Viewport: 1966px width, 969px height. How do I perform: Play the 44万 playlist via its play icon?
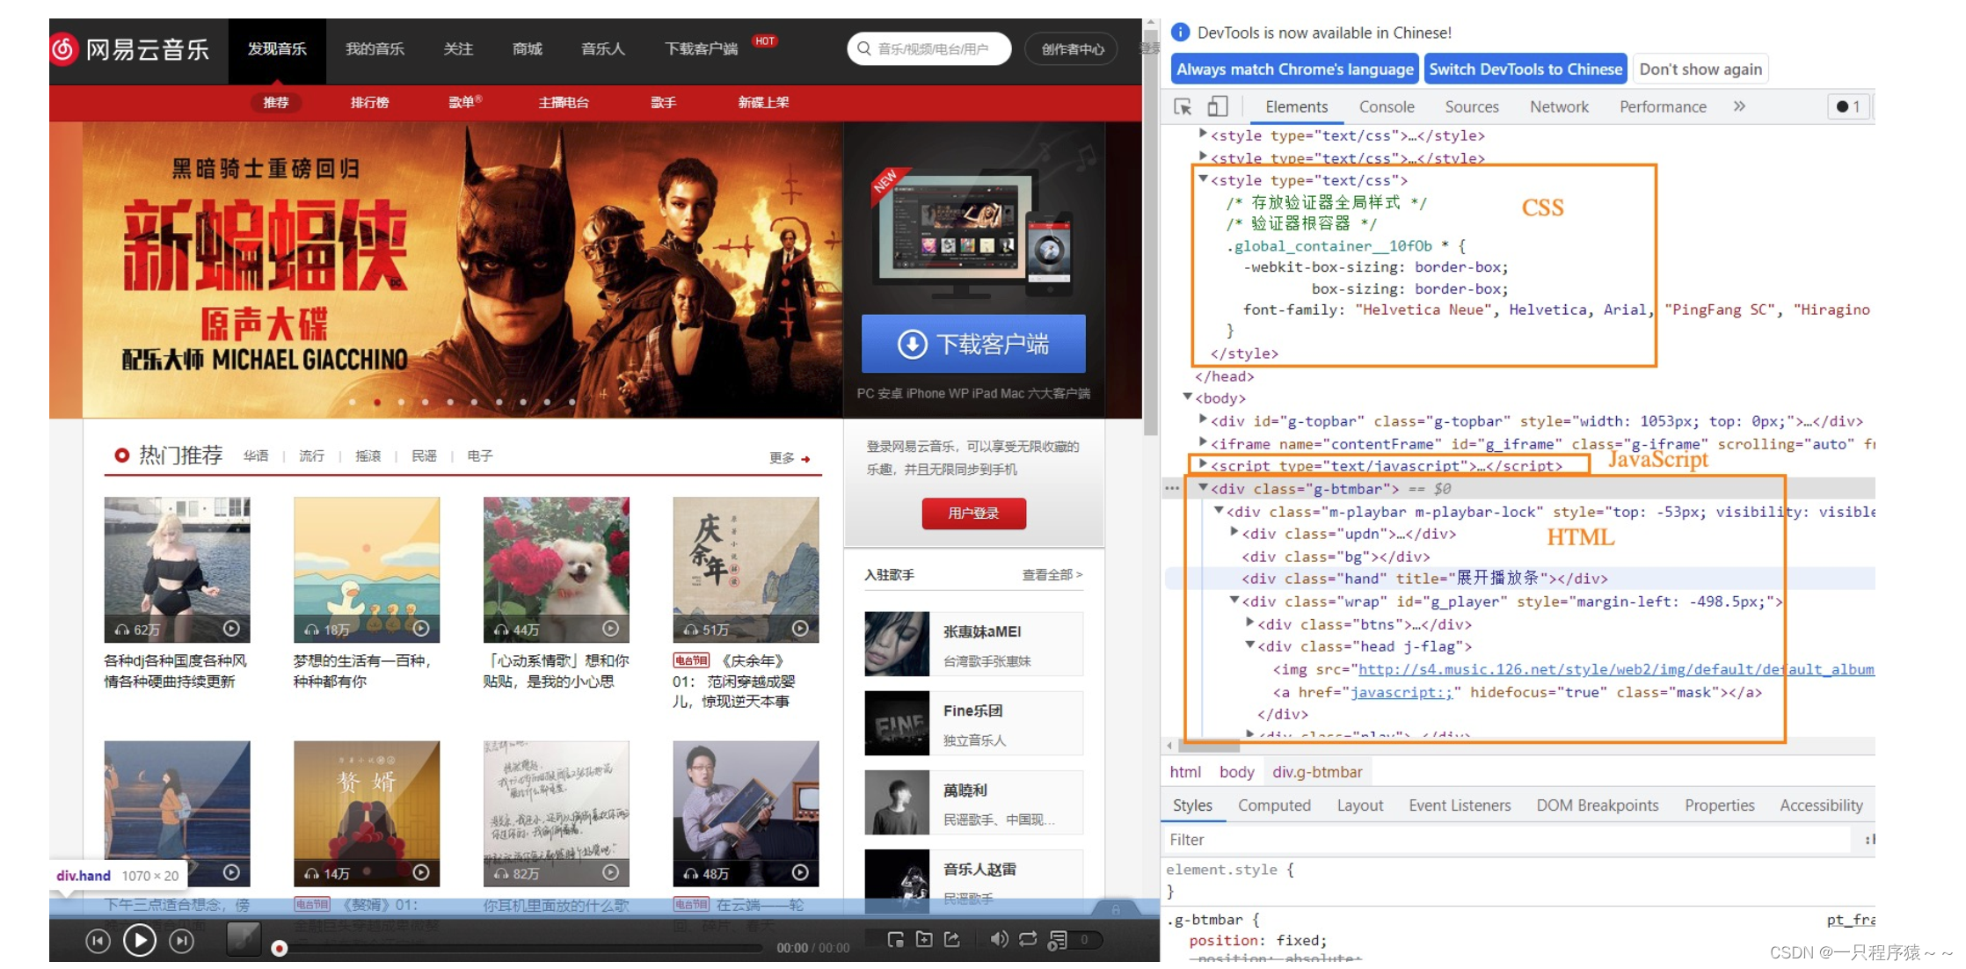pyautogui.click(x=611, y=628)
